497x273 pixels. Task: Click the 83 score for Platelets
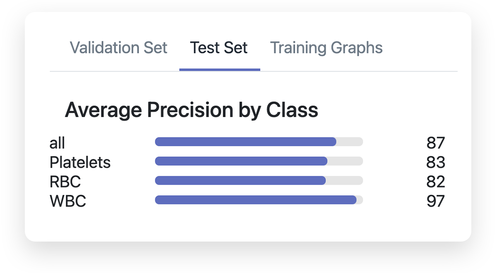click(435, 163)
